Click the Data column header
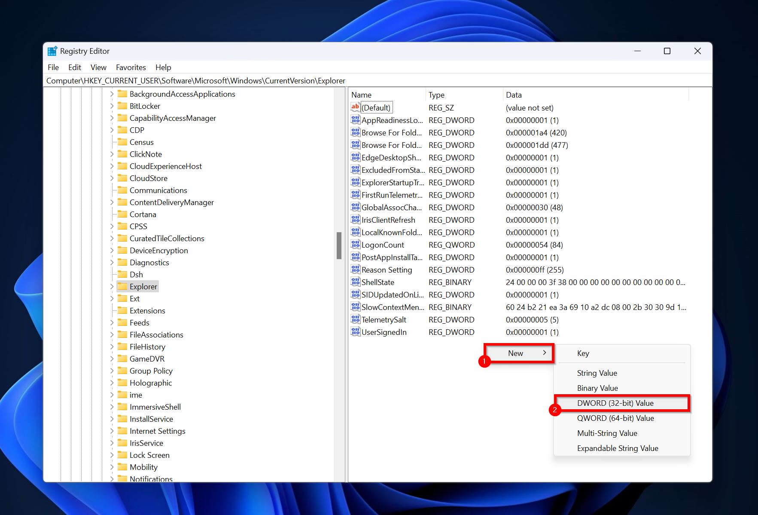The height and width of the screenshot is (515, 758). (596, 95)
